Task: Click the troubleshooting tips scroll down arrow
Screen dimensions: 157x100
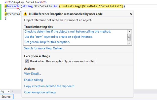Action: pyautogui.click(x=129, y=43)
